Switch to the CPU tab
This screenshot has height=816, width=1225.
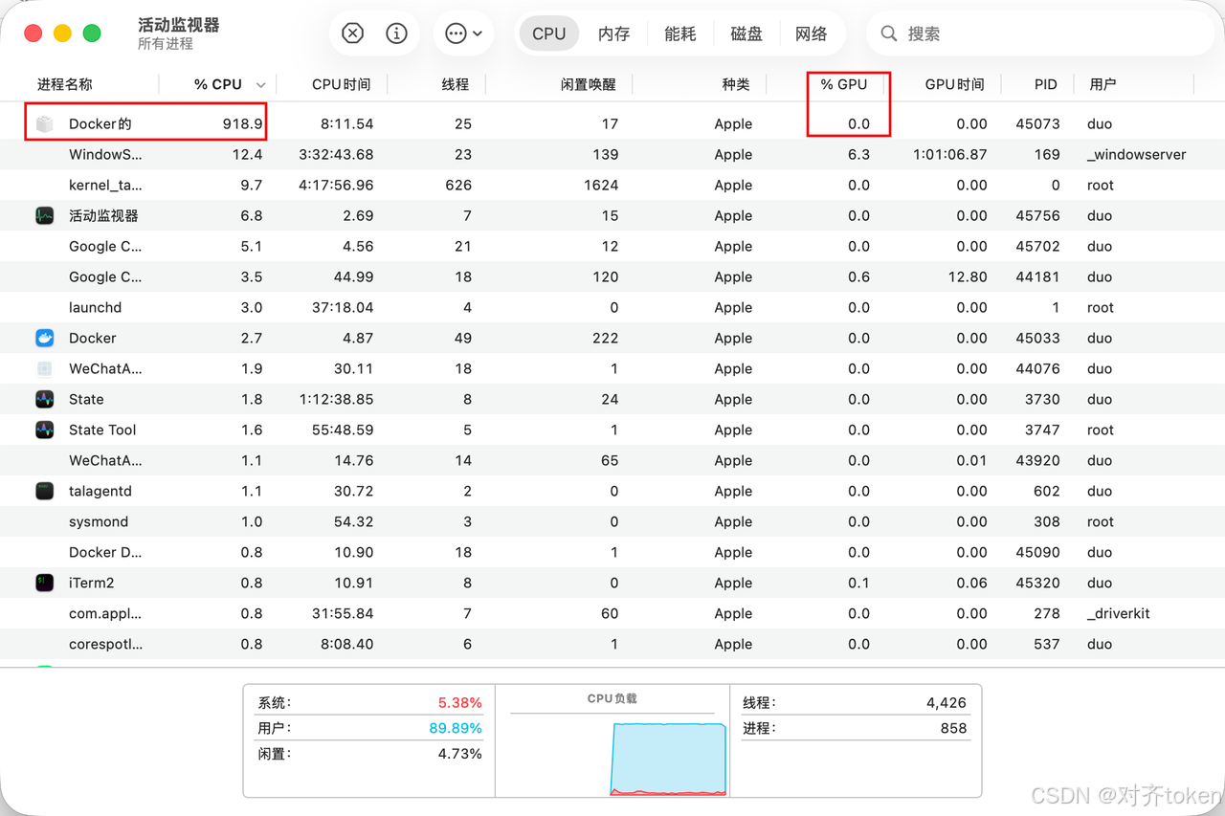548,33
